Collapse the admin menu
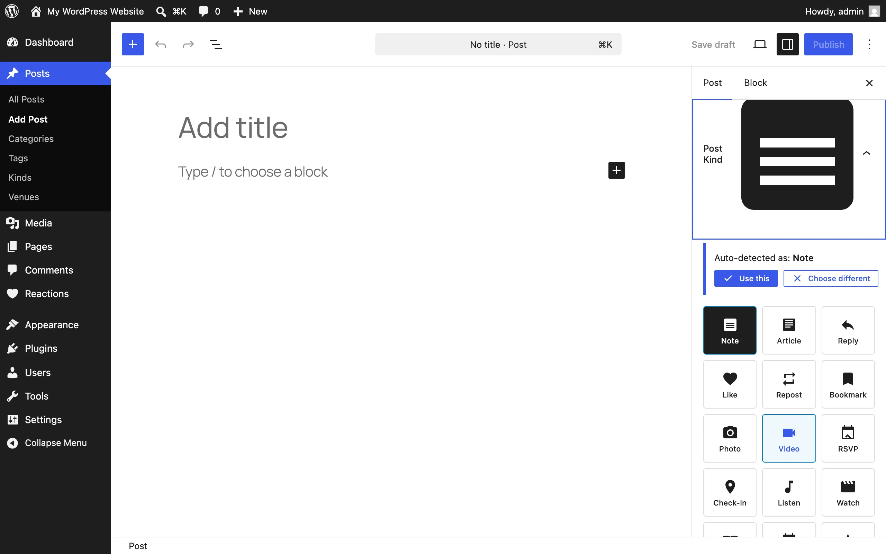This screenshot has width=886, height=554. click(55, 443)
